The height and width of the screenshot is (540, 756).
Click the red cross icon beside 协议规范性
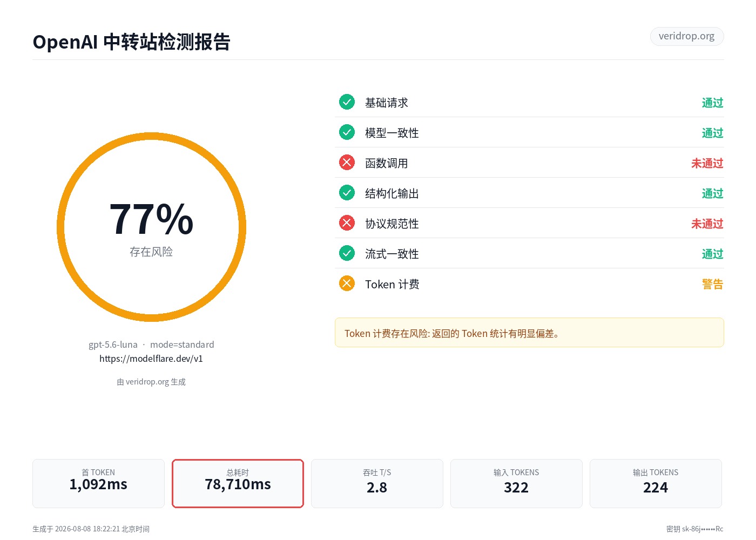(x=347, y=222)
